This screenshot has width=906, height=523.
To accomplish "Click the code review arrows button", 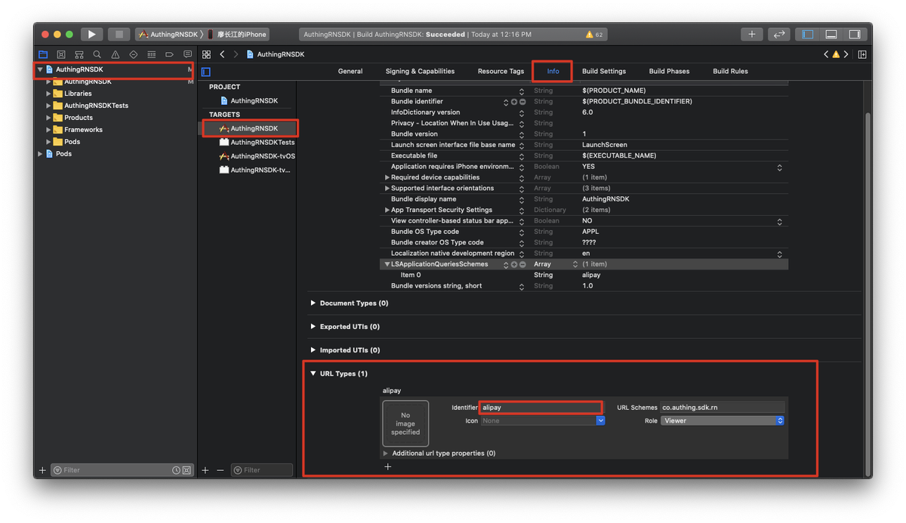I will (x=778, y=34).
